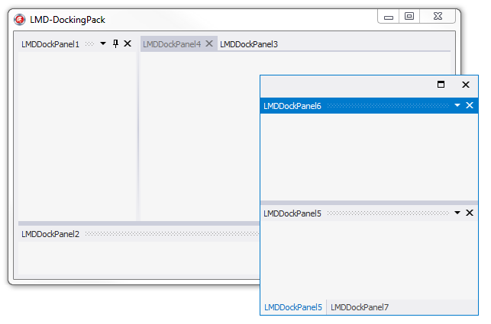This screenshot has height=324, width=491.
Task: Minimize the LMD-DockingPack main window
Action: tap(388, 17)
